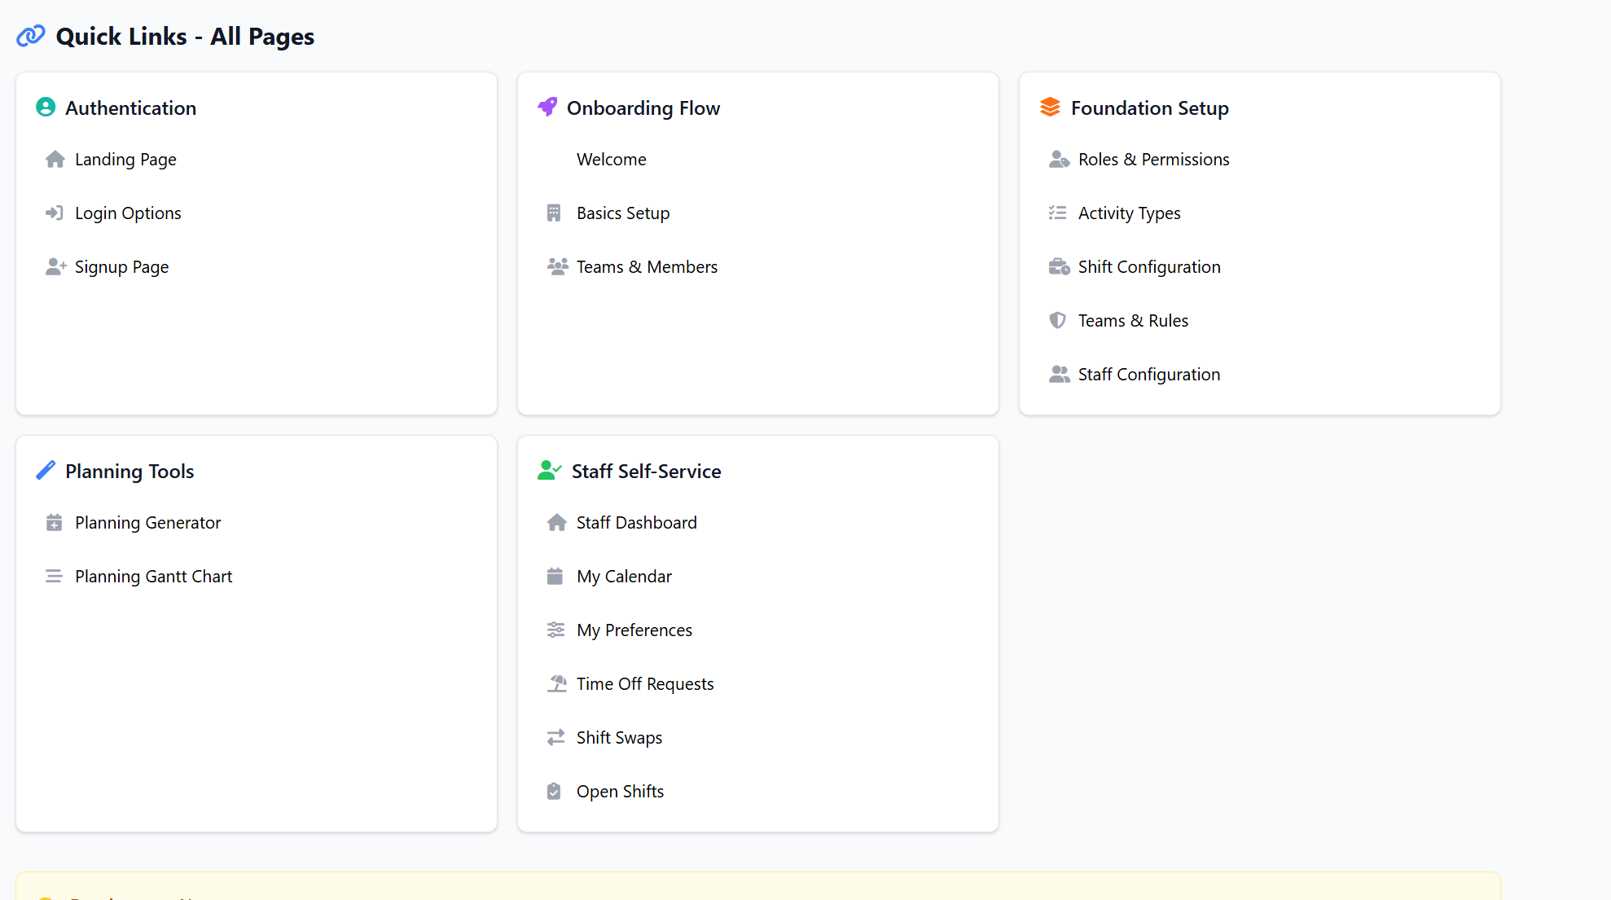Click the swap arrows icon for Shift Swaps
Screen dimensions: 1611x900
pyautogui.click(x=555, y=738)
